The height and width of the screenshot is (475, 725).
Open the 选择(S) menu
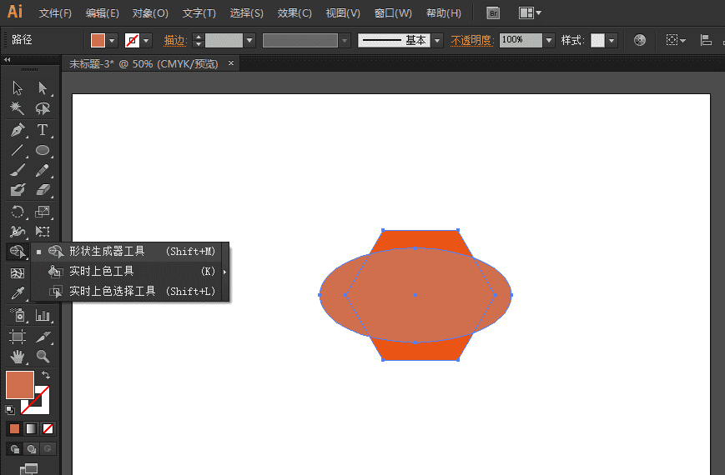pos(246,13)
